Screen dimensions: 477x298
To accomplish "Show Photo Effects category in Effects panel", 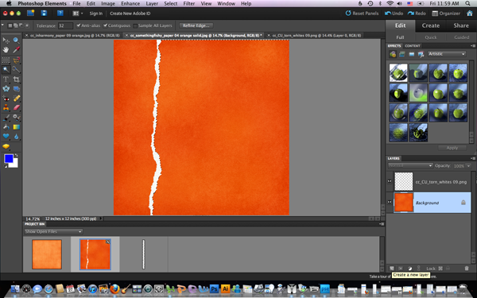I will 411,54.
